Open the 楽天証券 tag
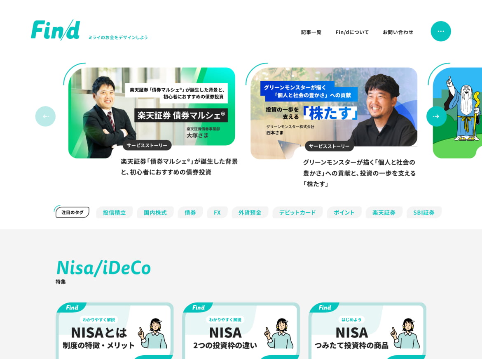 (384, 213)
